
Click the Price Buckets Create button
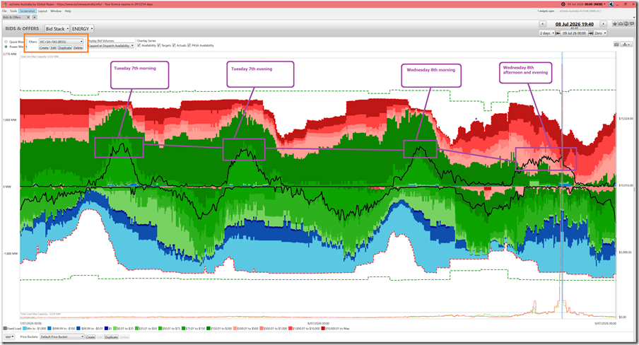click(x=90, y=337)
